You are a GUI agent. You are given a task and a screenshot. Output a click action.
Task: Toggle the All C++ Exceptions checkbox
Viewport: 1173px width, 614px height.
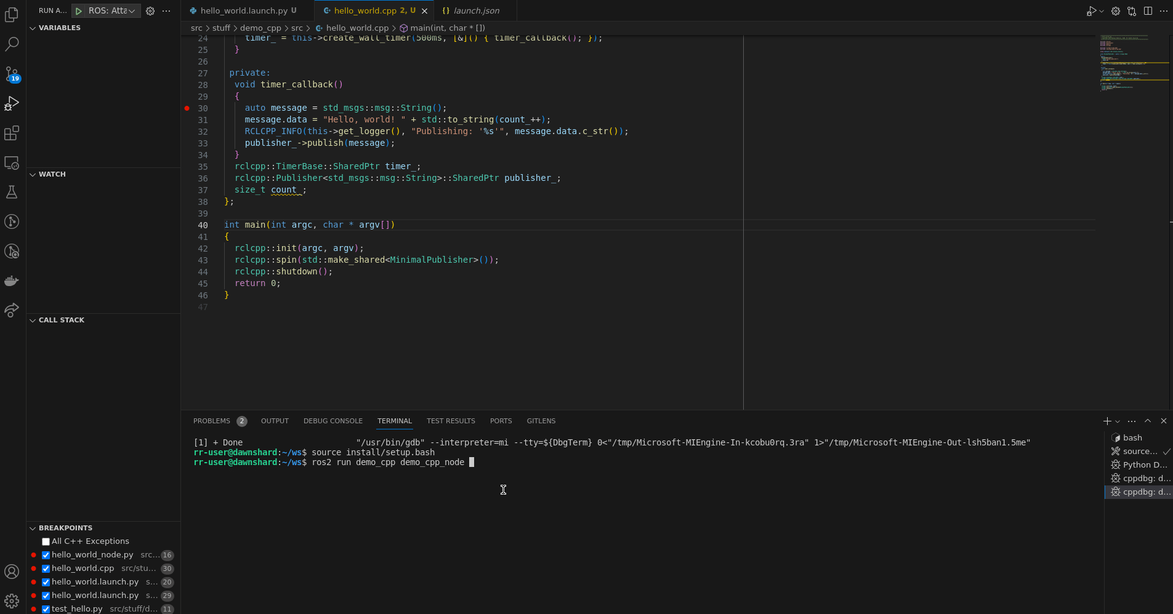46,541
